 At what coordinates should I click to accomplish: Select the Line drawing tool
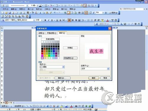[x=27, y=106]
